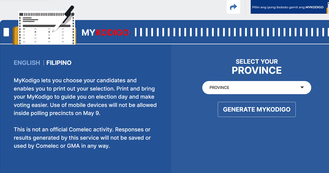Image resolution: width=329 pixels, height=173 pixels.
Task: Click the SELECT YOUR PROVINCE heading
Action: pyautogui.click(x=257, y=67)
